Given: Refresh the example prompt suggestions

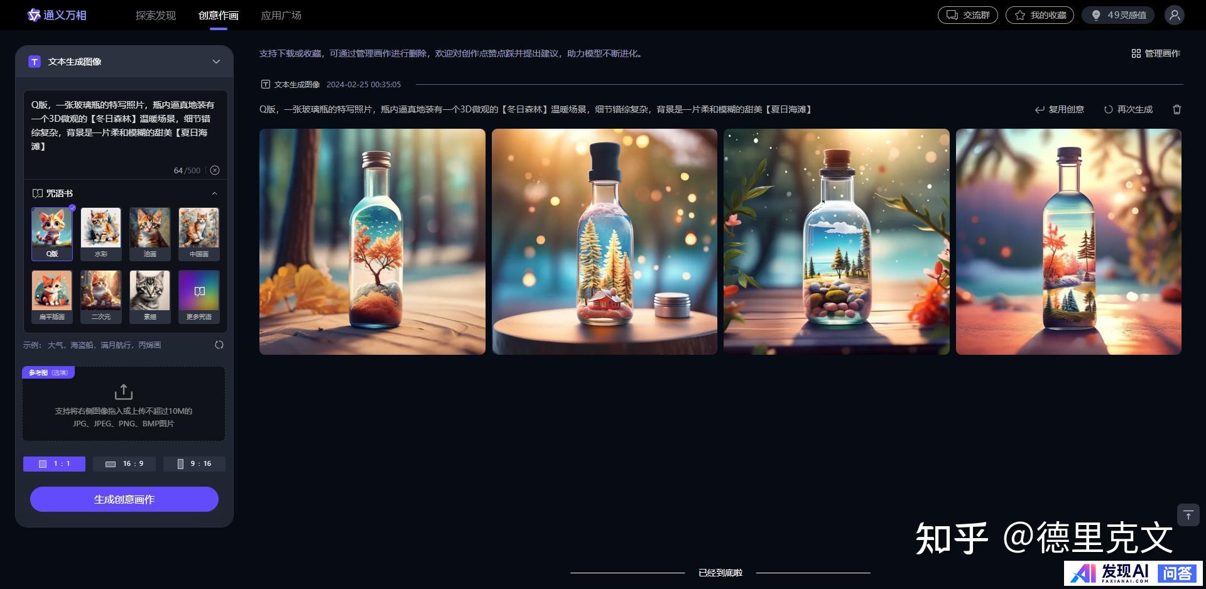Looking at the screenshot, I should tap(219, 345).
